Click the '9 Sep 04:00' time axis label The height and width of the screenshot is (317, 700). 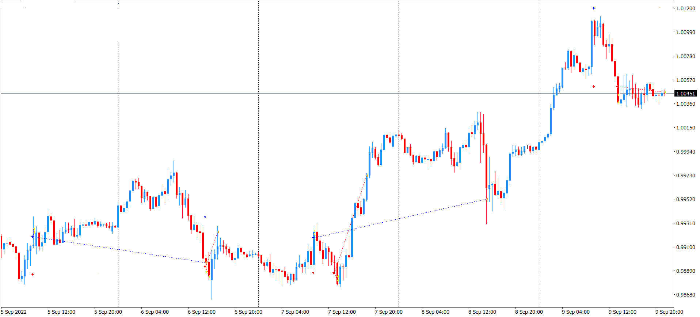coord(576,312)
